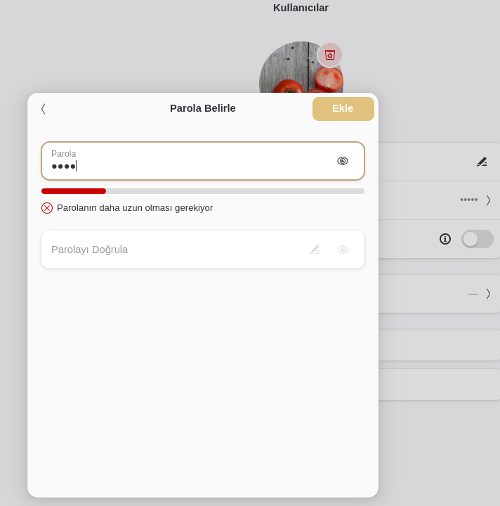Click the 'Parolanın daha uzun olması gerekiyor' message

coord(135,208)
